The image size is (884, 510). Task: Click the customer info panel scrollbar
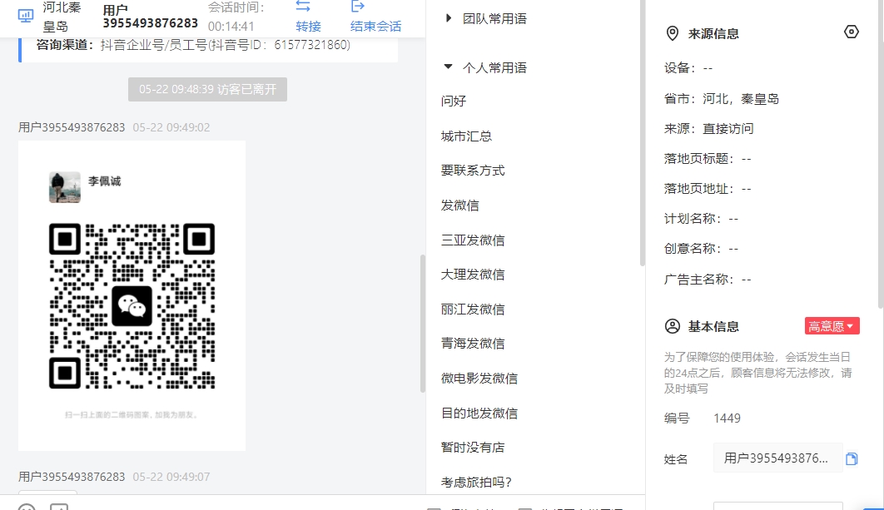[x=881, y=152]
